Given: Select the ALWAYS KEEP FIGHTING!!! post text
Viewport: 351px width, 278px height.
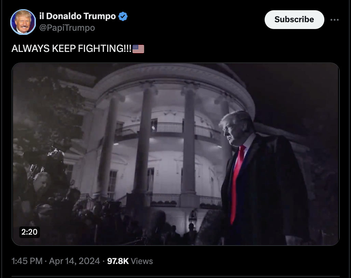Looking at the screenshot, I should [x=71, y=48].
